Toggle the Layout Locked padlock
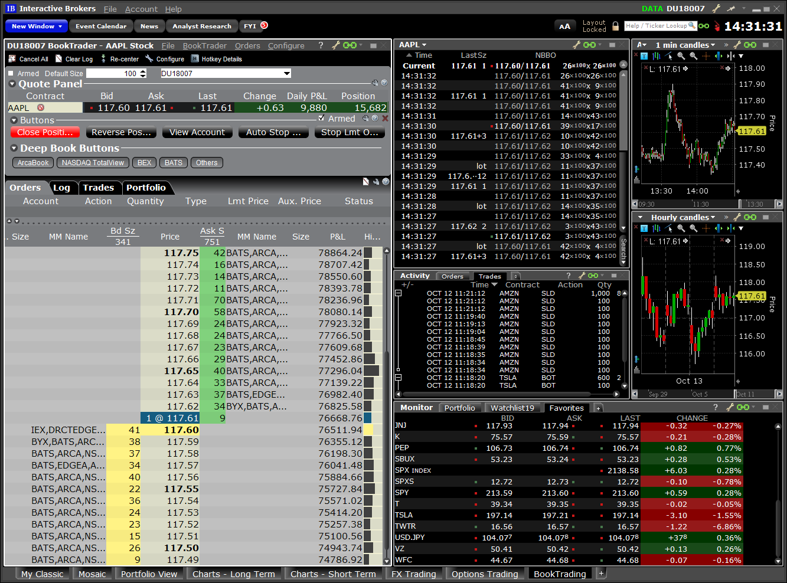 click(x=616, y=26)
